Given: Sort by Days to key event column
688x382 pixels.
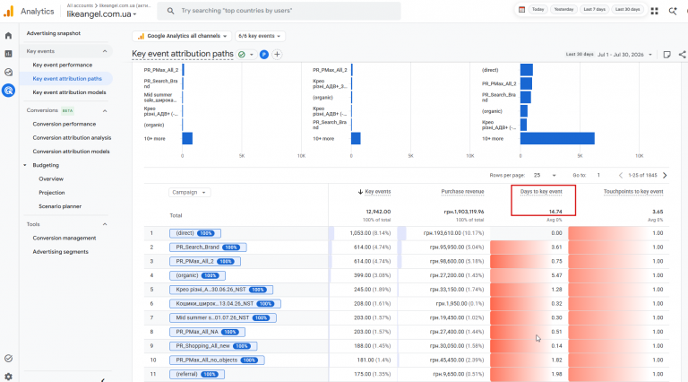Looking at the screenshot, I should pyautogui.click(x=541, y=191).
